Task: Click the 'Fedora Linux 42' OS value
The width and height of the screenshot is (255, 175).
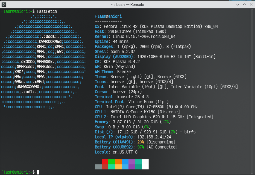Action: click(121, 27)
